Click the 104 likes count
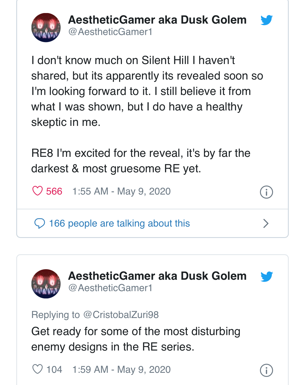 tap(54, 370)
